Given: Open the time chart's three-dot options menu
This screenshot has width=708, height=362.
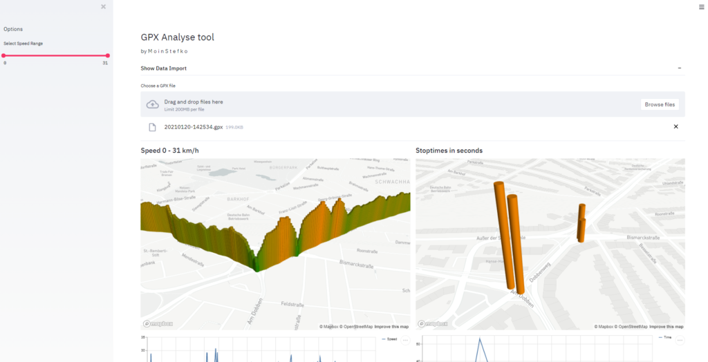Looking at the screenshot, I should [680, 340].
